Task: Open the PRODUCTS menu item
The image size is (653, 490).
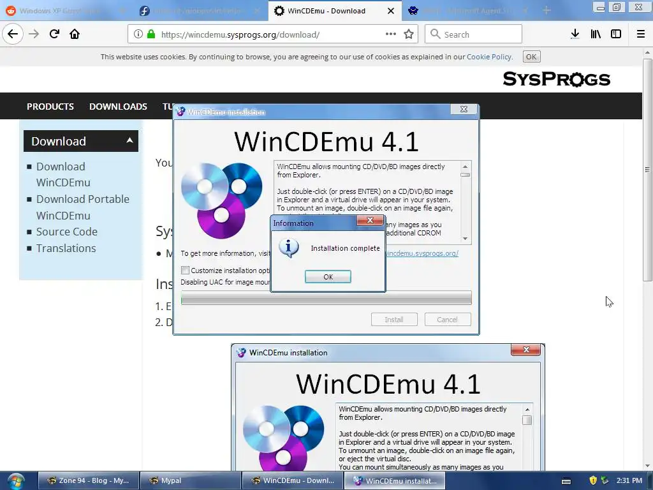Action: (x=50, y=107)
